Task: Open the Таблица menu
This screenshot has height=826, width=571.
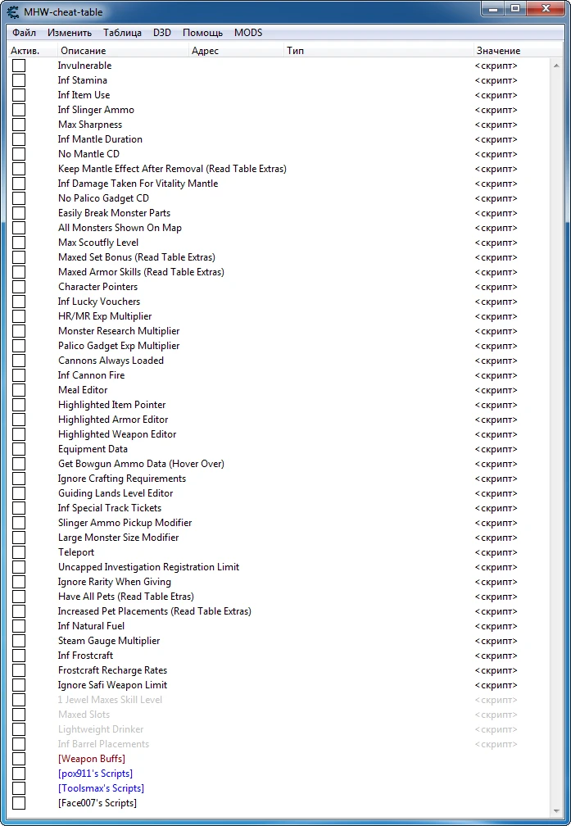Action: pyautogui.click(x=122, y=33)
